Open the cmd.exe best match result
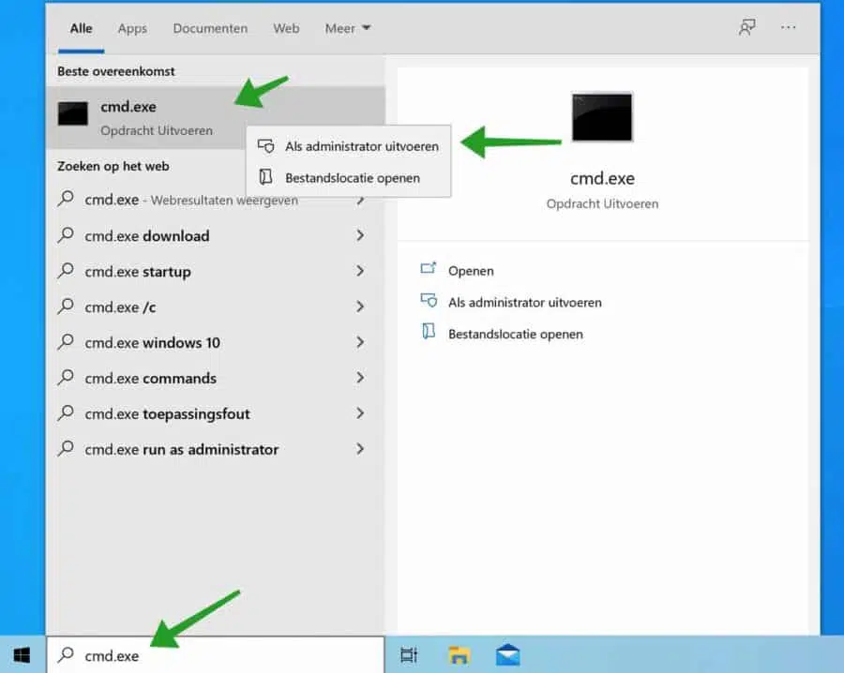Viewport: 844px width, 673px height. click(x=216, y=117)
